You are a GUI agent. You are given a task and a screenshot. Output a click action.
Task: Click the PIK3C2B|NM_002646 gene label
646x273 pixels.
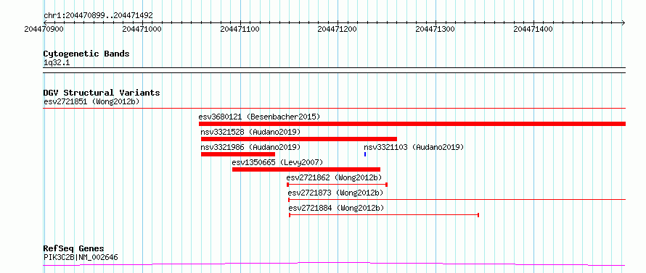point(81,257)
